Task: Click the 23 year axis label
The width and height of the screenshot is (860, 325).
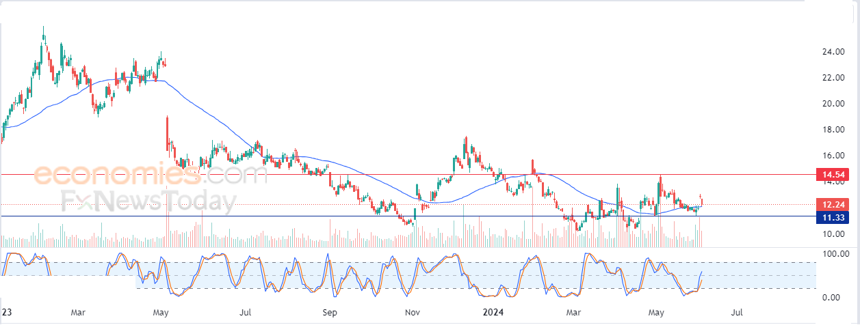Action: (5, 313)
